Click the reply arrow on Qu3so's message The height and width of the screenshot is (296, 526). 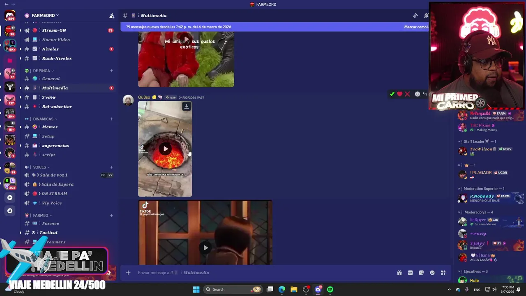(425, 94)
